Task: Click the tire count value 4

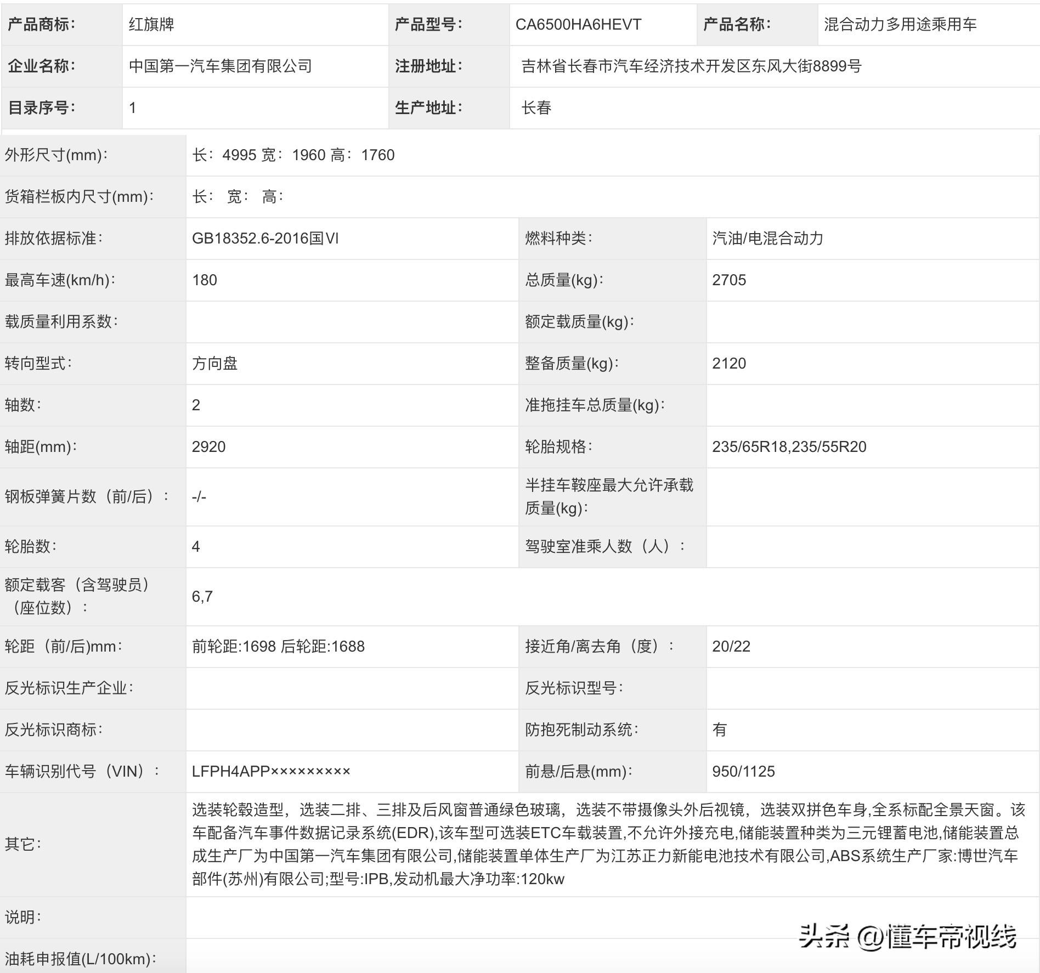Action: (196, 546)
